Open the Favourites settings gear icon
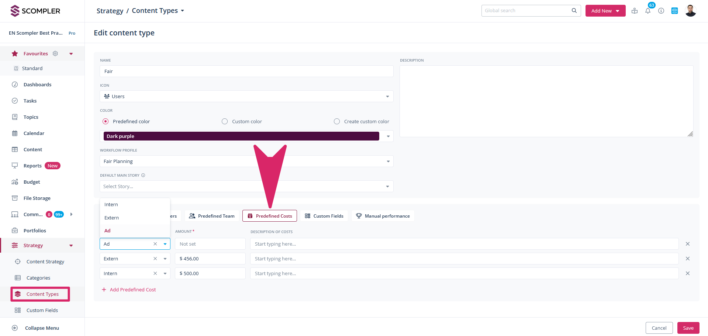Screen dimensions: 708x336 pos(55,53)
